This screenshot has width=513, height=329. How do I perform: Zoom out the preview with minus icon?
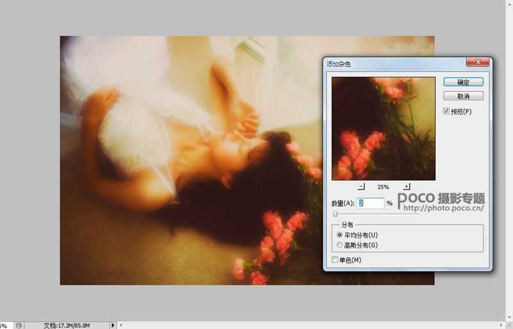click(x=362, y=187)
